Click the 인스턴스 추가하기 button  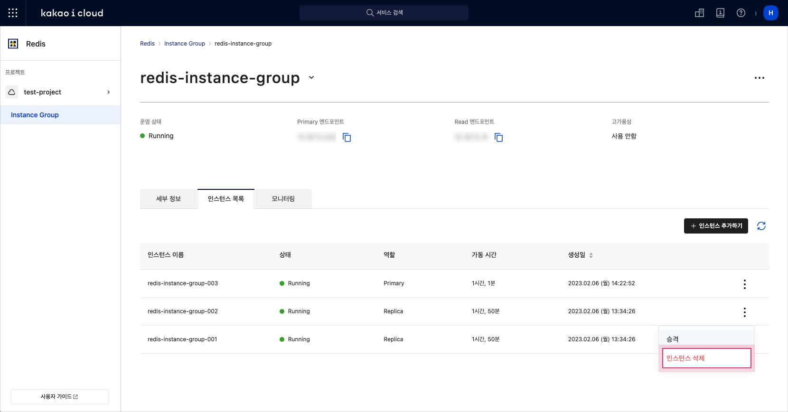tap(716, 226)
